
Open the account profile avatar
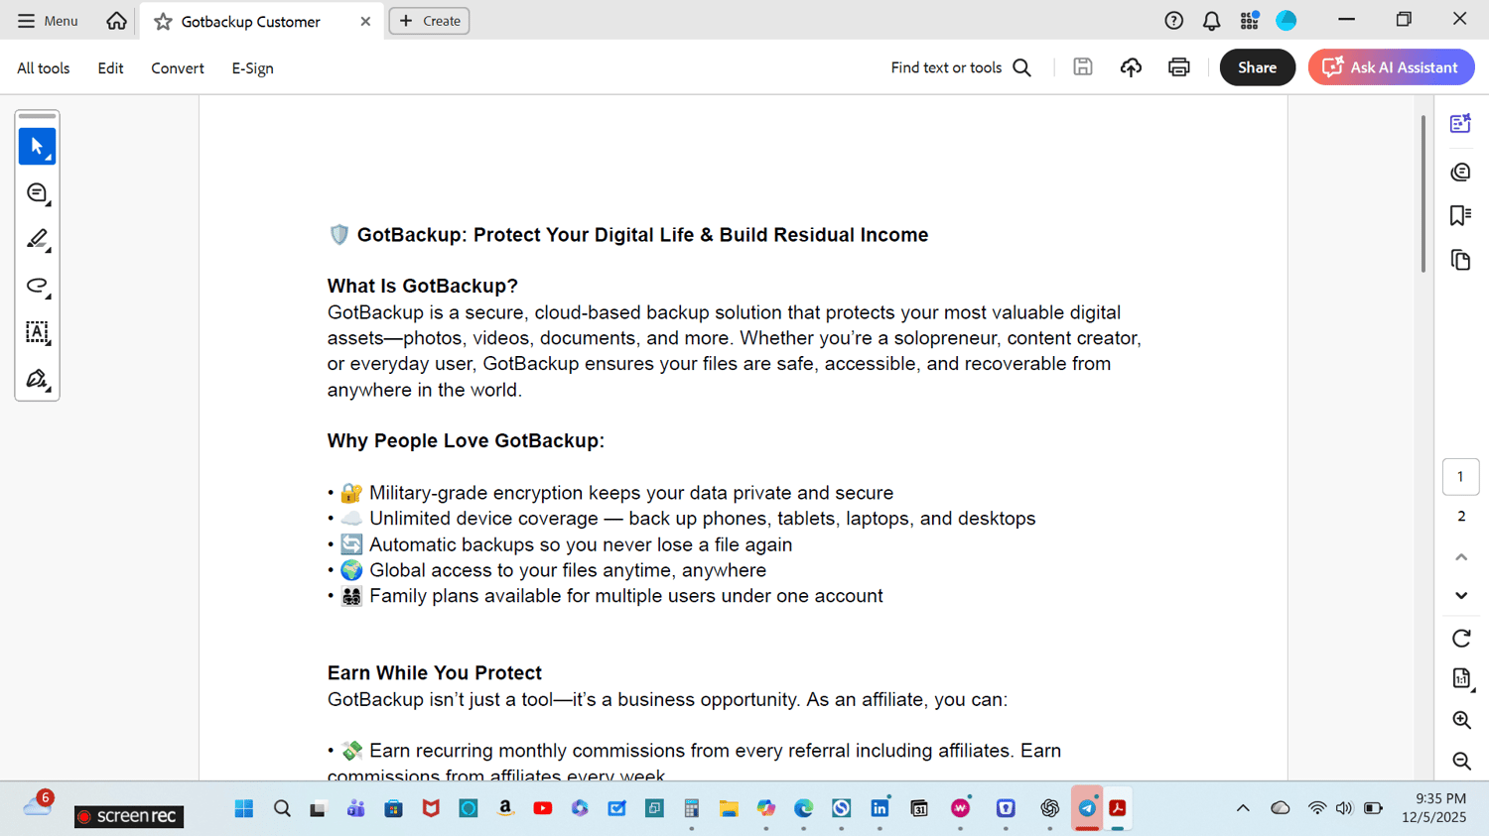click(1286, 21)
